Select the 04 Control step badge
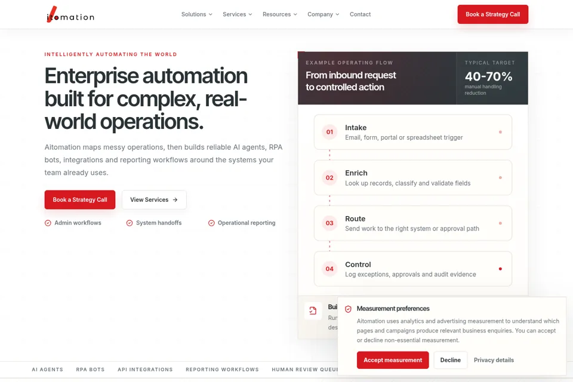This screenshot has height=382, width=573. [329, 269]
